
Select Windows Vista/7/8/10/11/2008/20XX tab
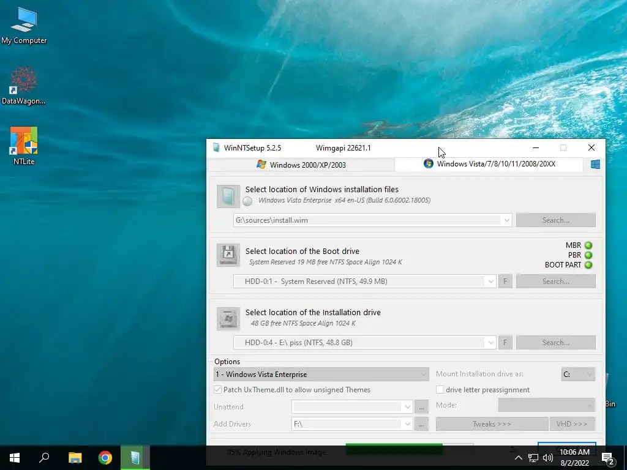489,164
